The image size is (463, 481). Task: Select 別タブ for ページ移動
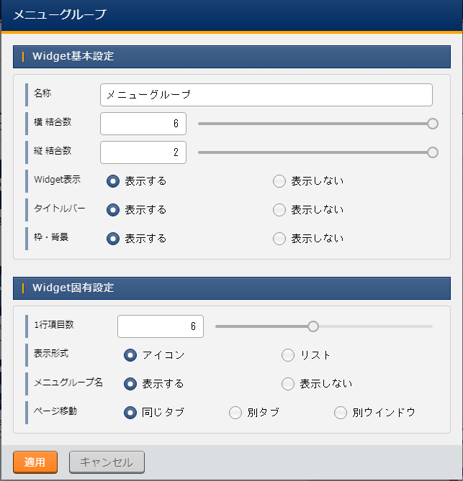pyautogui.click(x=235, y=413)
